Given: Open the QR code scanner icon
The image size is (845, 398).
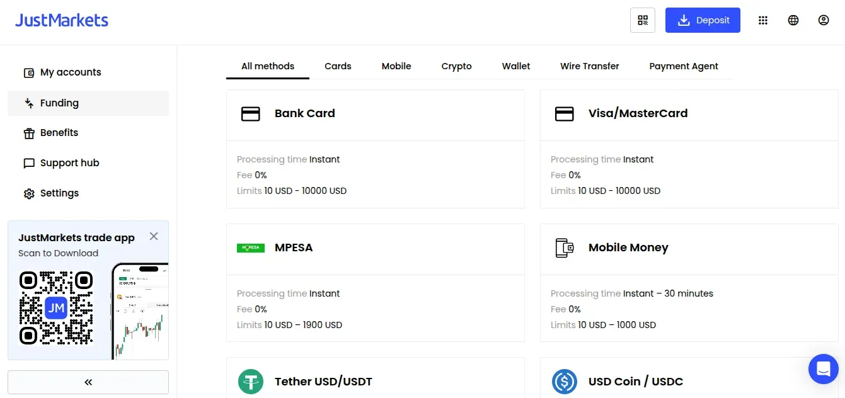Looking at the screenshot, I should pyautogui.click(x=643, y=20).
